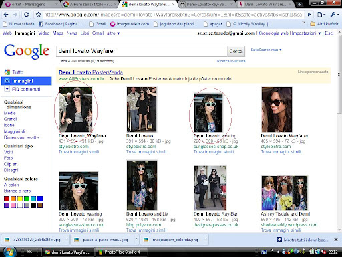Open the SafeSearch max dropdown
Image resolution: width=342 pixels, height=257 pixels.
coord(266,50)
